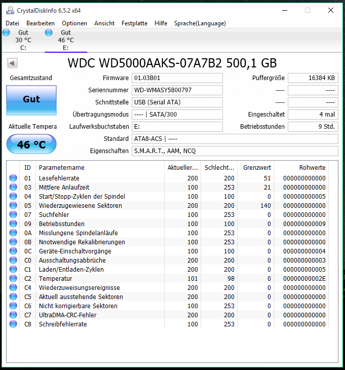Click the Betriebsstunden field 9 Std.
The width and height of the screenshot is (345, 370).
[x=313, y=127]
